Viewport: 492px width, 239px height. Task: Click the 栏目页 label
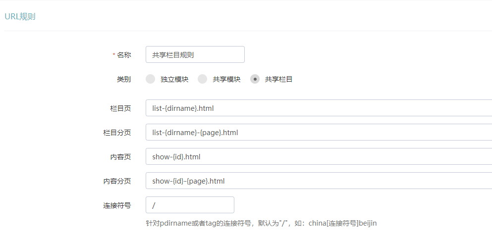pos(120,108)
